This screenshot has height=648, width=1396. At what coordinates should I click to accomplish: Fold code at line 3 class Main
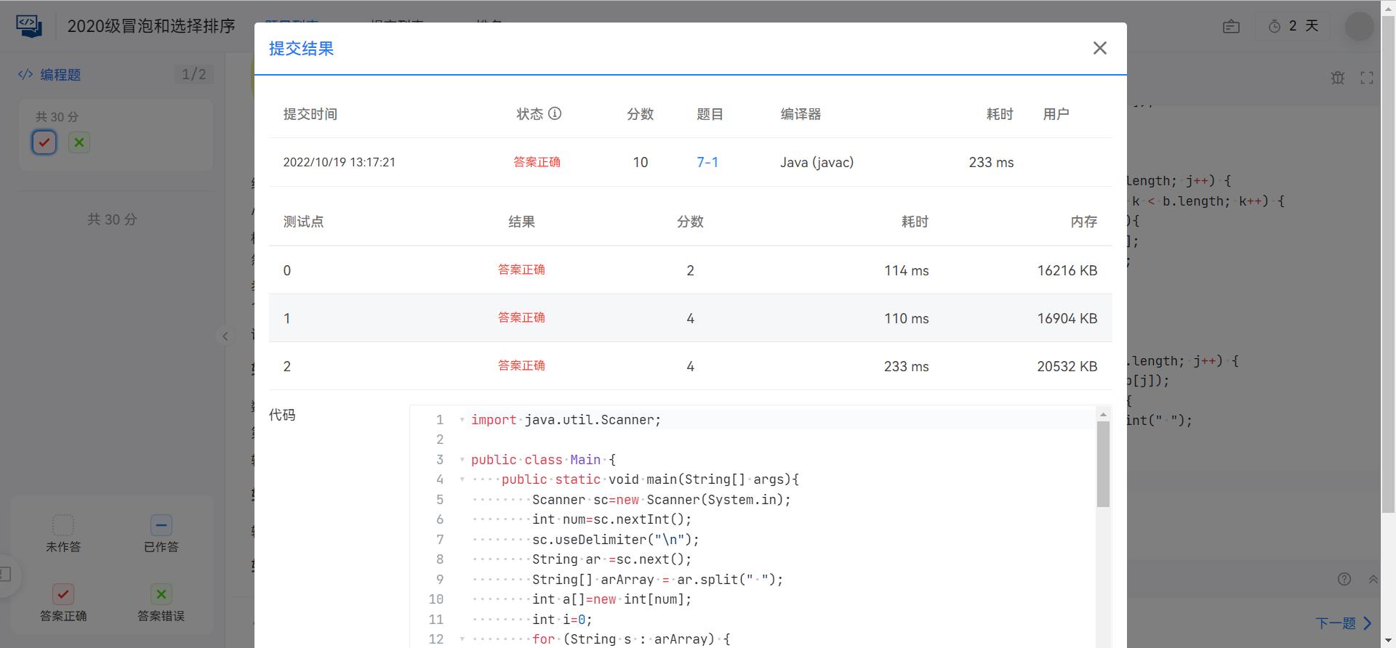(462, 460)
